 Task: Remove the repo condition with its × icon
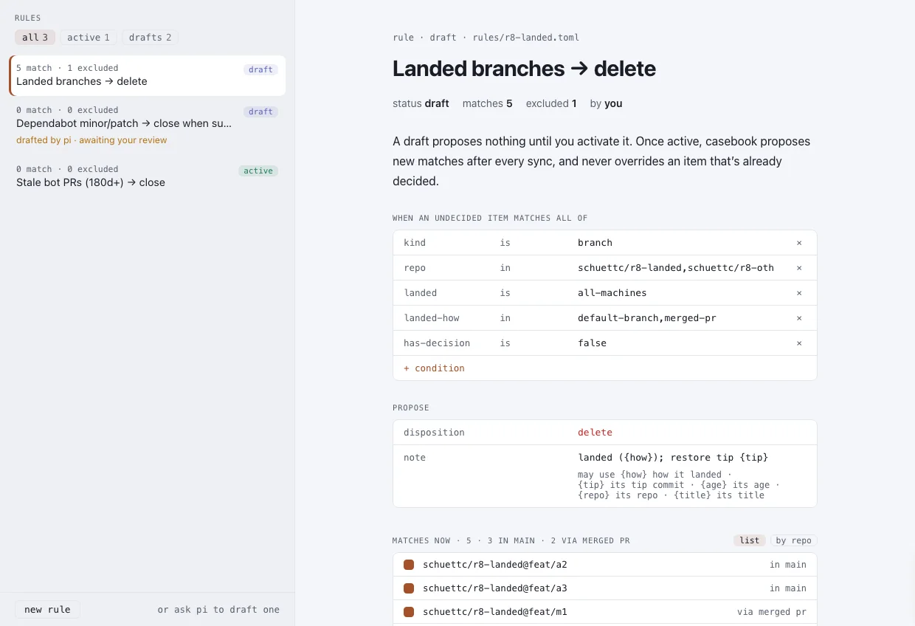coord(799,268)
